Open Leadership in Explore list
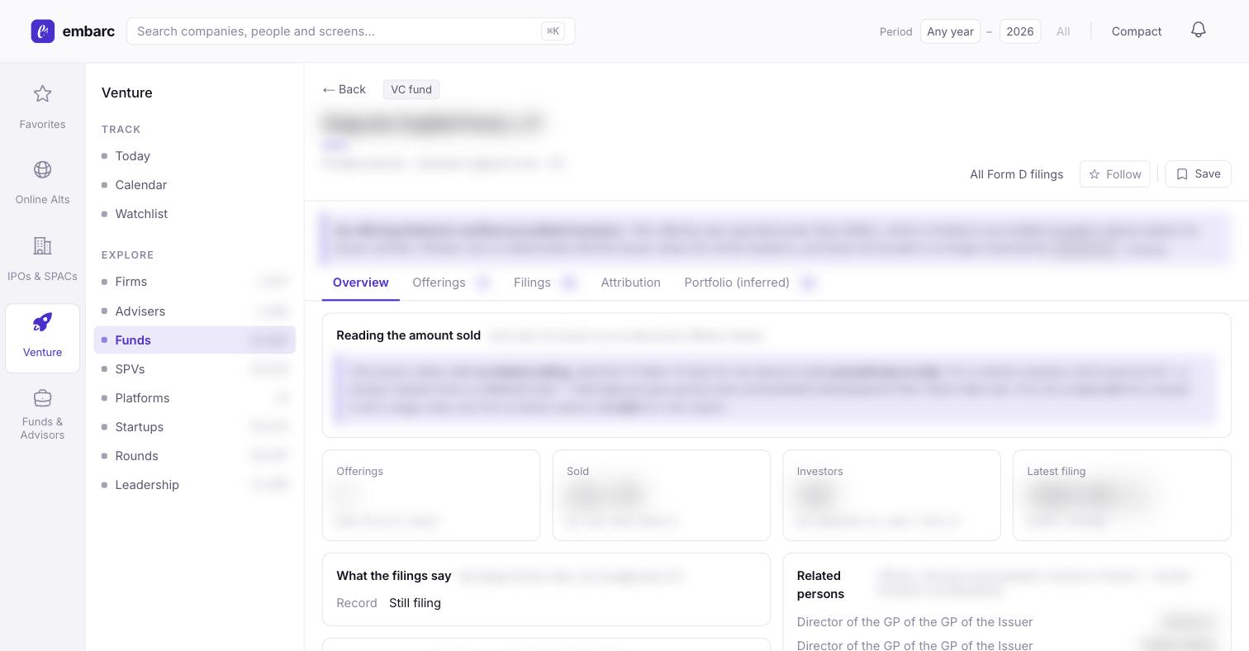The width and height of the screenshot is (1249, 651). [x=194, y=485]
